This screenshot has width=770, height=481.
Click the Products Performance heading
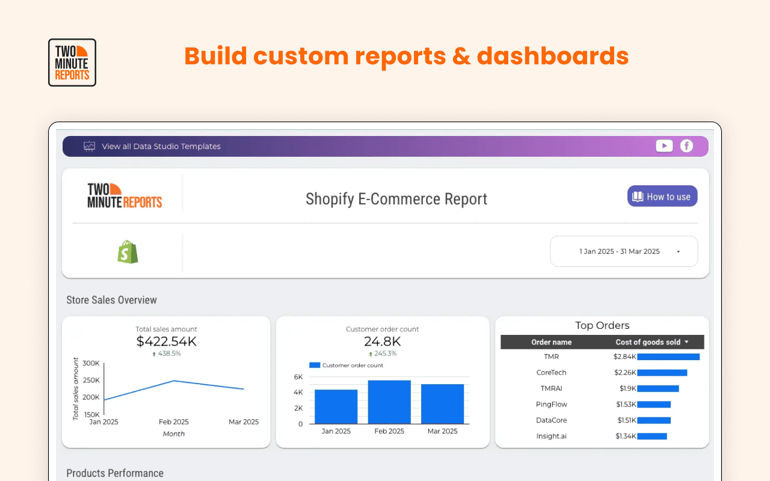point(115,473)
